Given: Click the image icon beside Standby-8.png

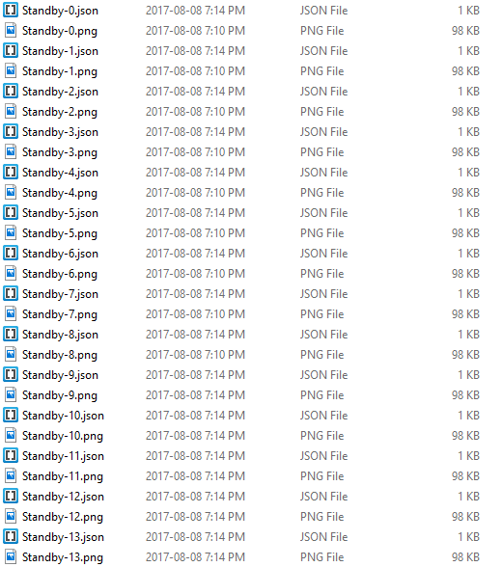Looking at the screenshot, I should click(11, 355).
